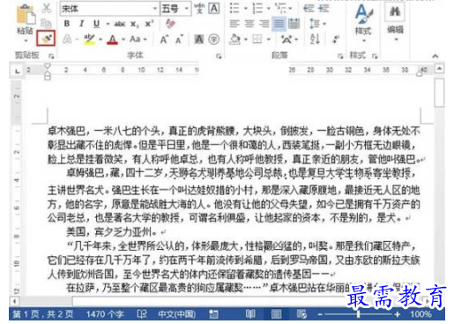This screenshot has height=324, width=454.
Task: Open the Font (字体) dialog launcher
Action: (219, 56)
